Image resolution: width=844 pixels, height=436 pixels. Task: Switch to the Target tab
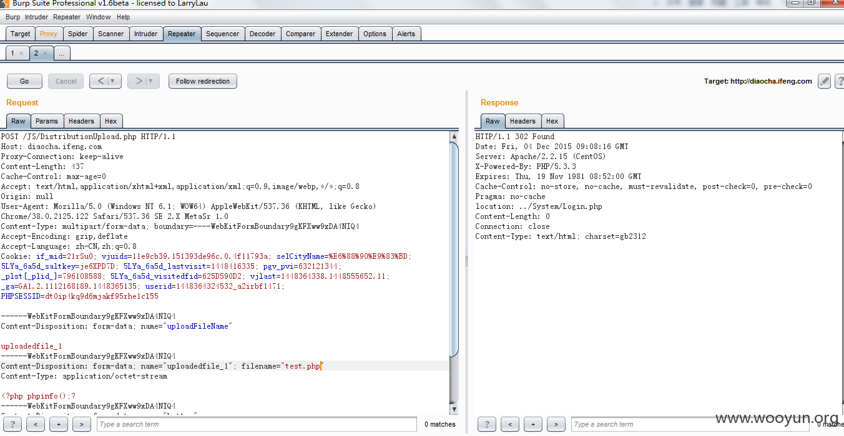point(20,34)
